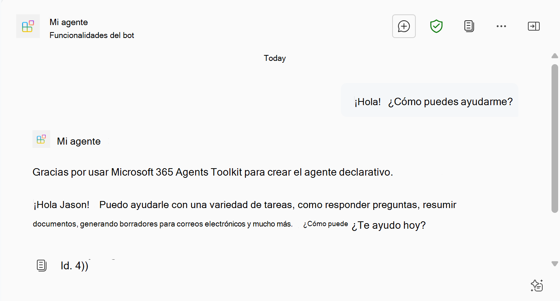Click the vertical scrollbar thumb
This screenshot has height=301, width=560.
point(555,138)
